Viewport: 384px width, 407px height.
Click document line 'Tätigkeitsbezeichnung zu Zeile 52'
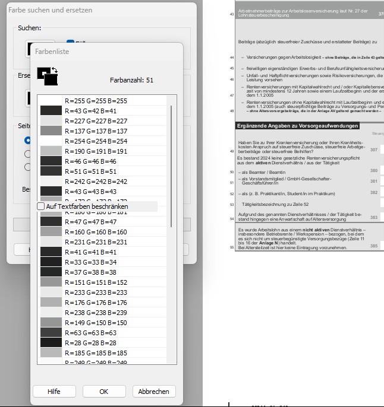pyautogui.click(x=275, y=204)
